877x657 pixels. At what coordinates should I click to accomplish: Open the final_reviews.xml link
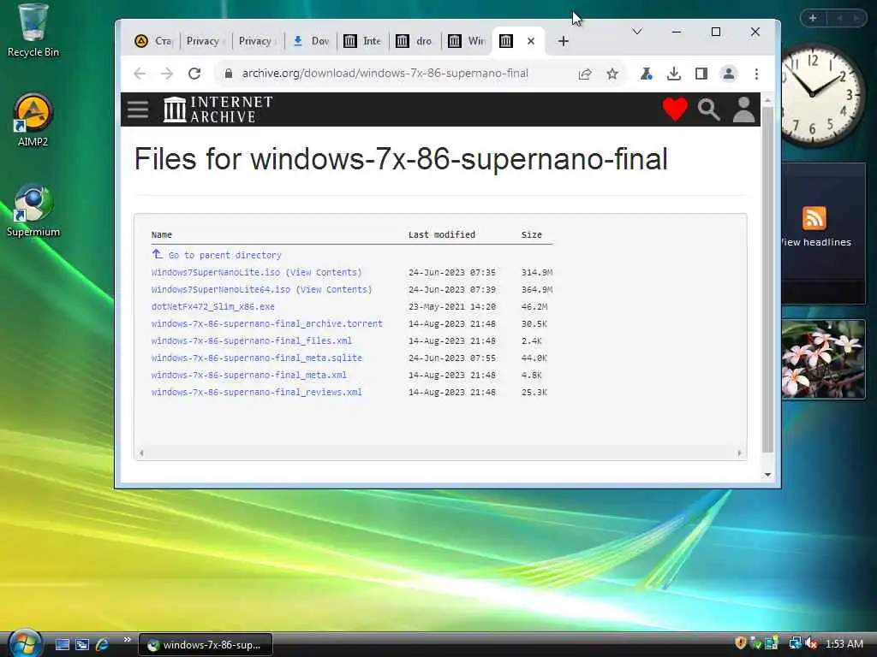pyautogui.click(x=256, y=392)
